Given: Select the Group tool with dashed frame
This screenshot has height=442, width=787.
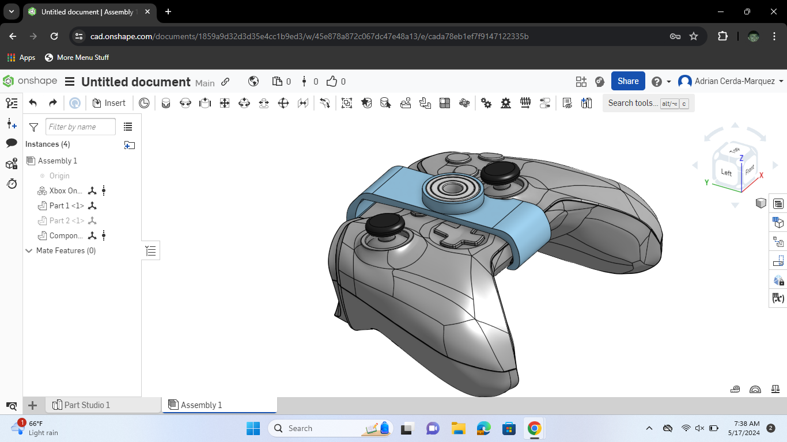Looking at the screenshot, I should pos(347,103).
